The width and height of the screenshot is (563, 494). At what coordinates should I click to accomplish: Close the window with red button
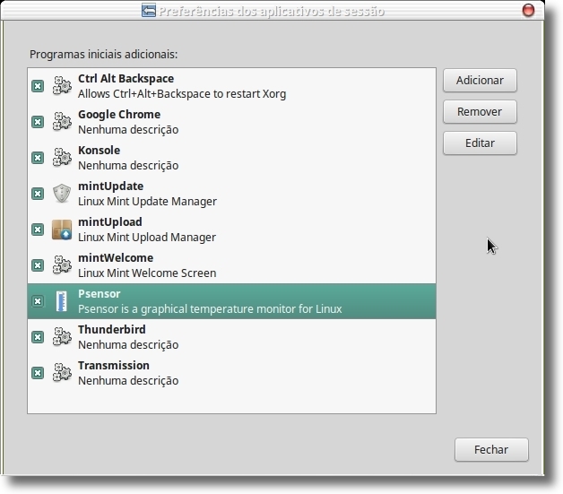528,10
